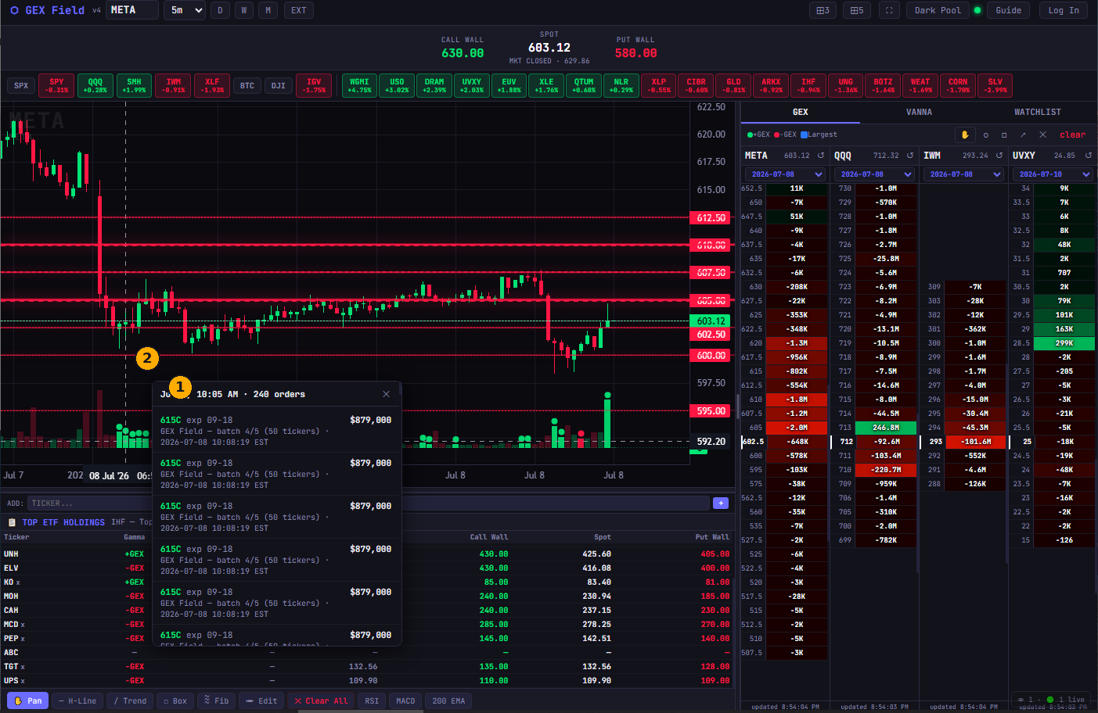The image size is (1098, 713).
Task: Close the 10:05 AM orders popup
Action: [x=386, y=394]
